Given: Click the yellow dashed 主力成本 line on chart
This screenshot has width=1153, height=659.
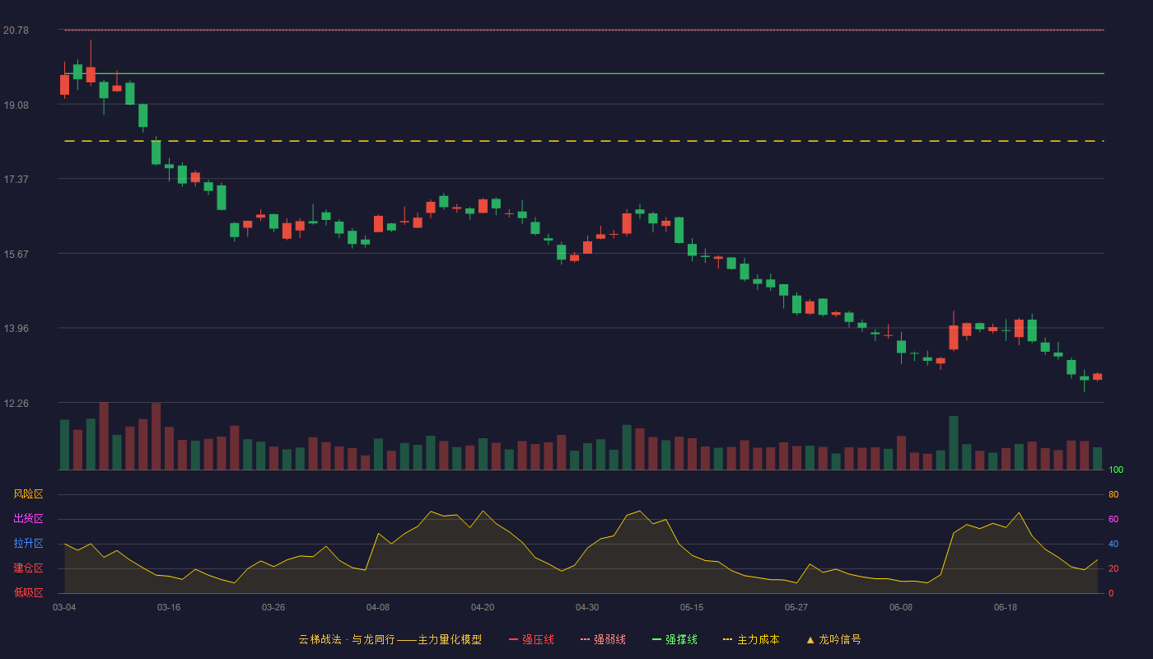Looking at the screenshot, I should (584, 141).
